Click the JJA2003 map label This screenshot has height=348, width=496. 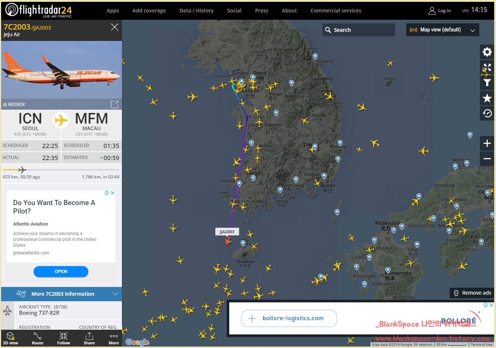tap(227, 232)
